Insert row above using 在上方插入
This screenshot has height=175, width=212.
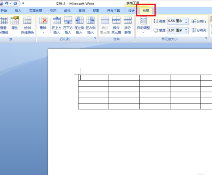click(57, 25)
